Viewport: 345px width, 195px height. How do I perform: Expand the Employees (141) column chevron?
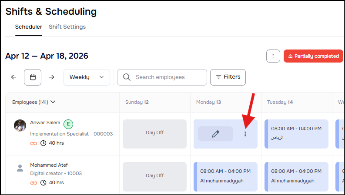(53, 102)
